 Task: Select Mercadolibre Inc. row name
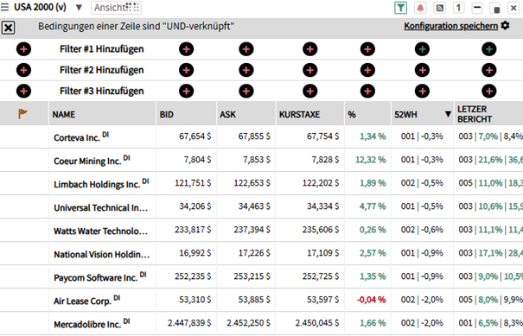pos(87,324)
